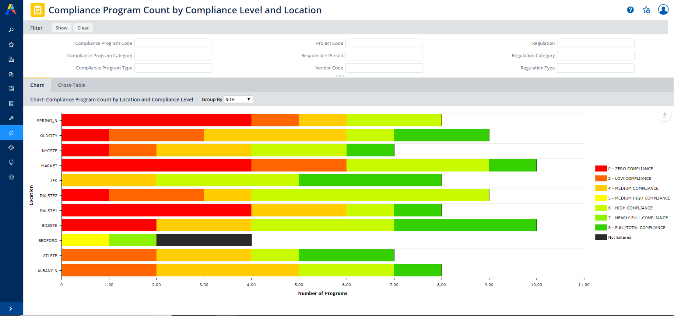674x316 pixels.
Task: Add page to favorites with star-plus icon
Action: (647, 10)
